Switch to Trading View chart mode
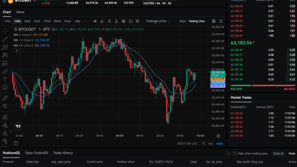Screen dimensions: 297x167 pos(197,21)
